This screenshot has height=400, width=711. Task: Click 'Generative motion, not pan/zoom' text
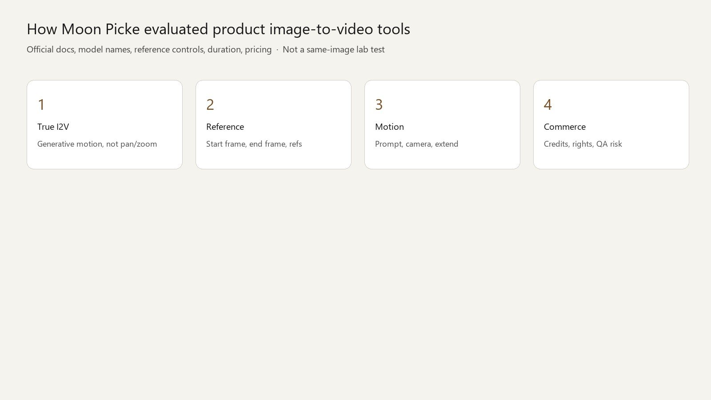tap(97, 144)
